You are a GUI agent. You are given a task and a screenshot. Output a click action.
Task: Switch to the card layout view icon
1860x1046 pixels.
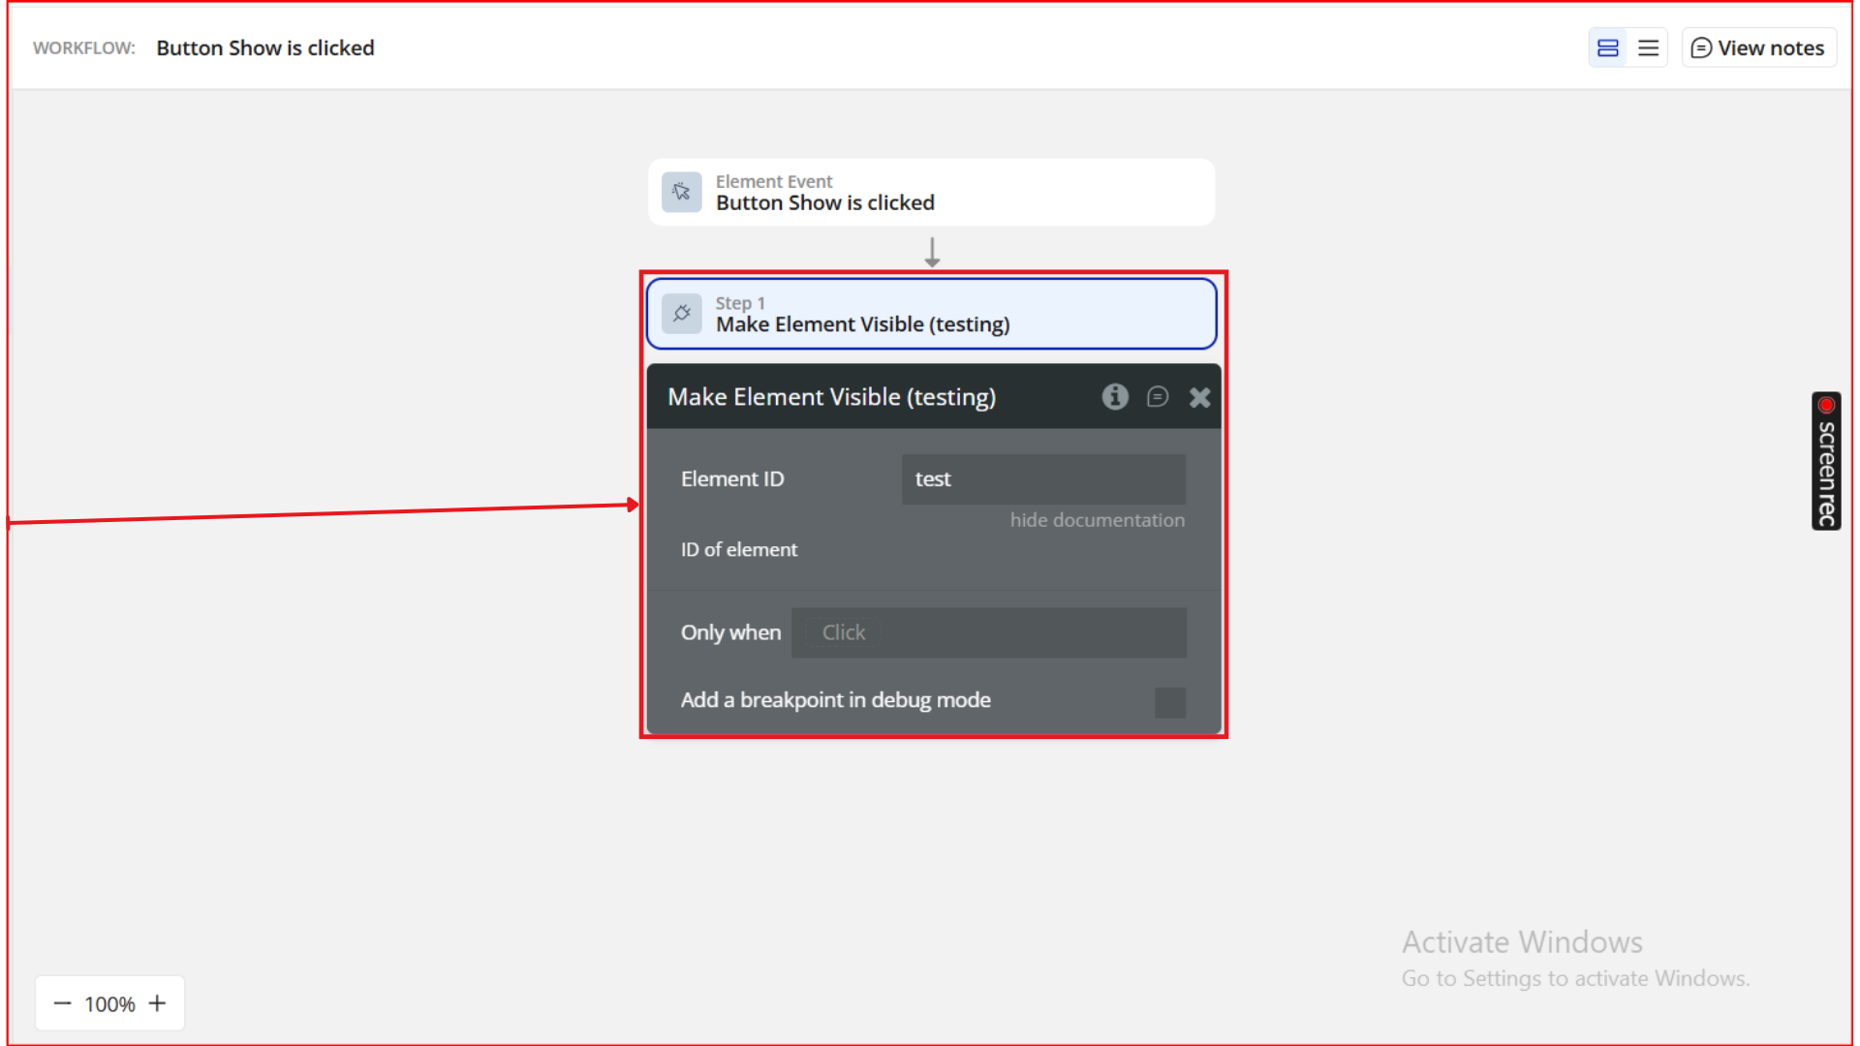(x=1608, y=48)
